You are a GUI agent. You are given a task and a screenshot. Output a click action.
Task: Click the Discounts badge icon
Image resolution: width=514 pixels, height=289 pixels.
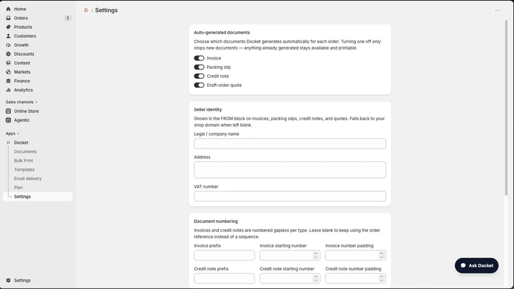pos(8,54)
